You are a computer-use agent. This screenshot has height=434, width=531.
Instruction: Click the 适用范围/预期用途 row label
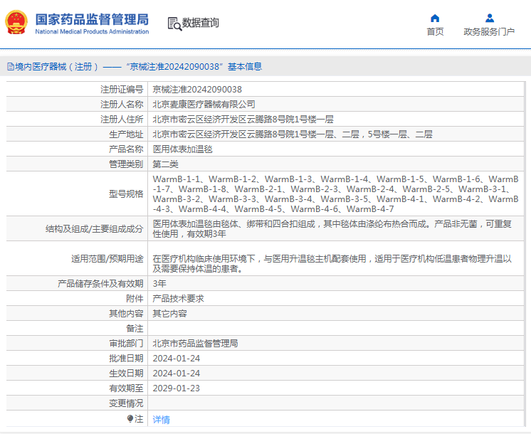pos(107,259)
